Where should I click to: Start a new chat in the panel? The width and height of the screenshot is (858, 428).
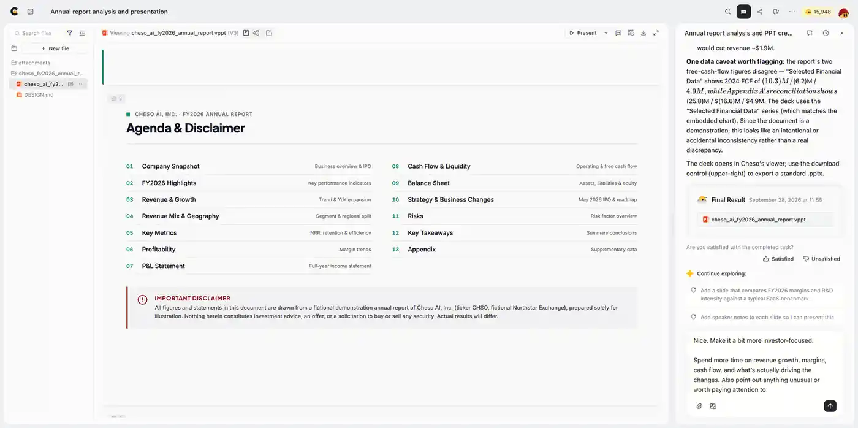[x=810, y=33]
